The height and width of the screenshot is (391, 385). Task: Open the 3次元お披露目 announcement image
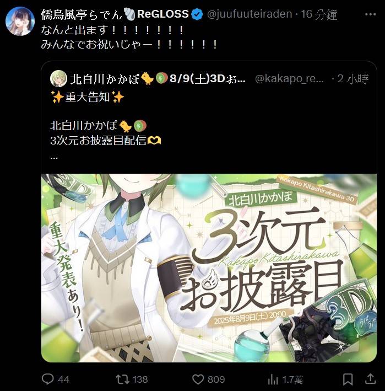click(x=209, y=268)
